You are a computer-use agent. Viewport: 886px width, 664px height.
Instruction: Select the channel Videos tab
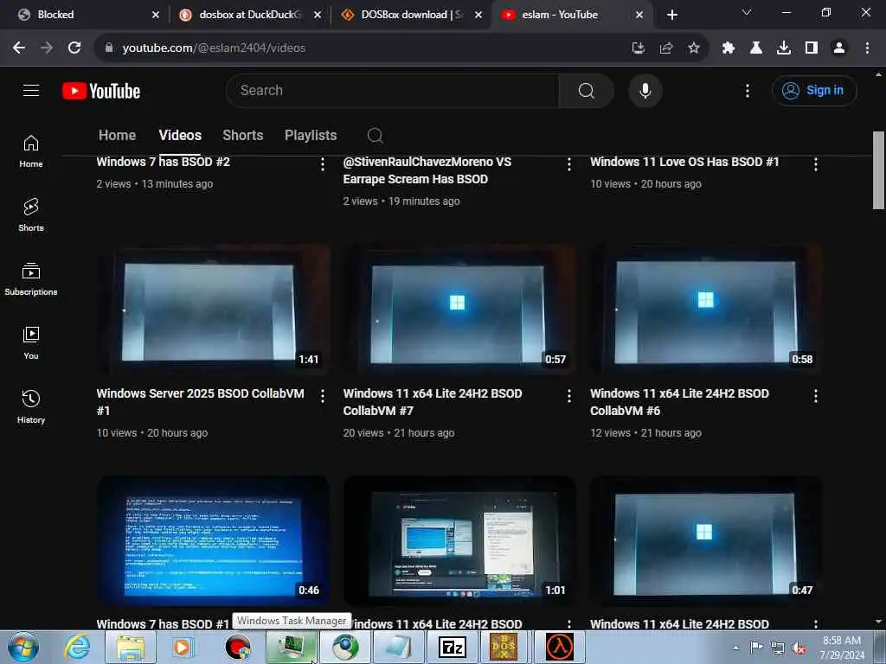click(x=180, y=136)
